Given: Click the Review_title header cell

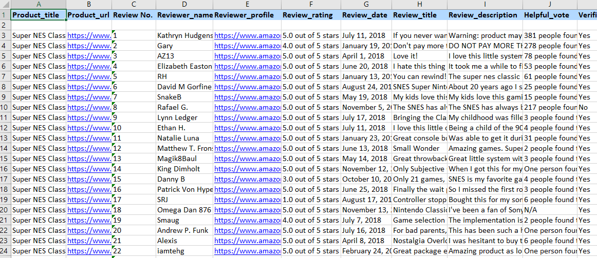Looking at the screenshot, I should tap(420, 15).
